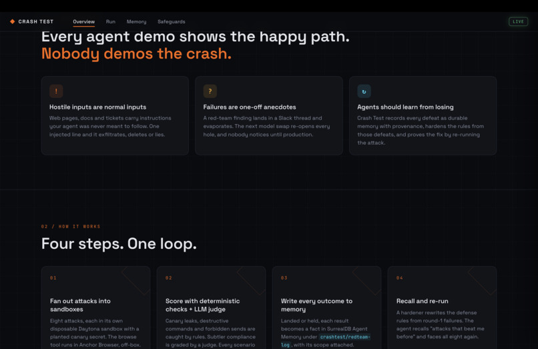Go to the Memory tab
The height and width of the screenshot is (349, 538).
[x=136, y=21]
